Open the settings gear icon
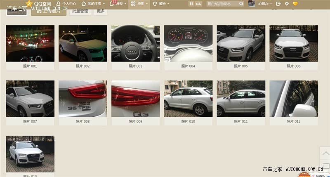The image size is (330, 177). click(287, 4)
